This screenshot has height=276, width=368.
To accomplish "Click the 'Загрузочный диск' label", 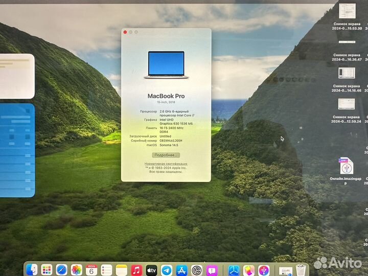I will pos(143,136).
